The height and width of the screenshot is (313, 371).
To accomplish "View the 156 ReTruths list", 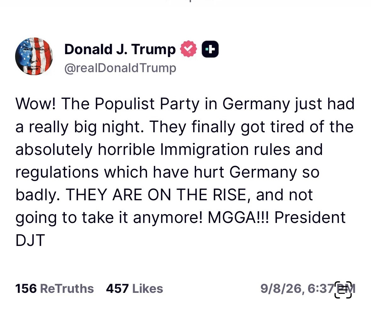I will click(54, 289).
